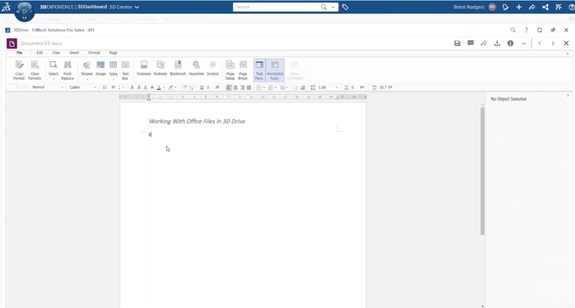Open 3DDrive widget help
Screen dimensions: 575x308
pyautogui.click(x=526, y=30)
